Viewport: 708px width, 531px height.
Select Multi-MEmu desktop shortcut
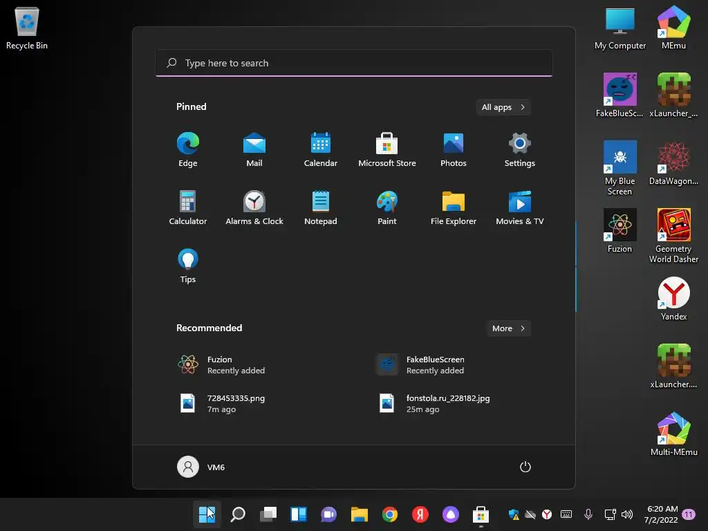click(673, 434)
